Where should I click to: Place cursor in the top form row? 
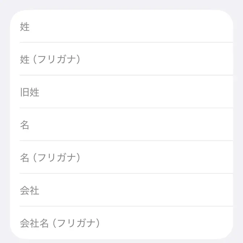[x=123, y=27]
